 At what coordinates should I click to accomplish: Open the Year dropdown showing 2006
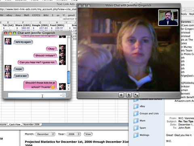pos(74,134)
